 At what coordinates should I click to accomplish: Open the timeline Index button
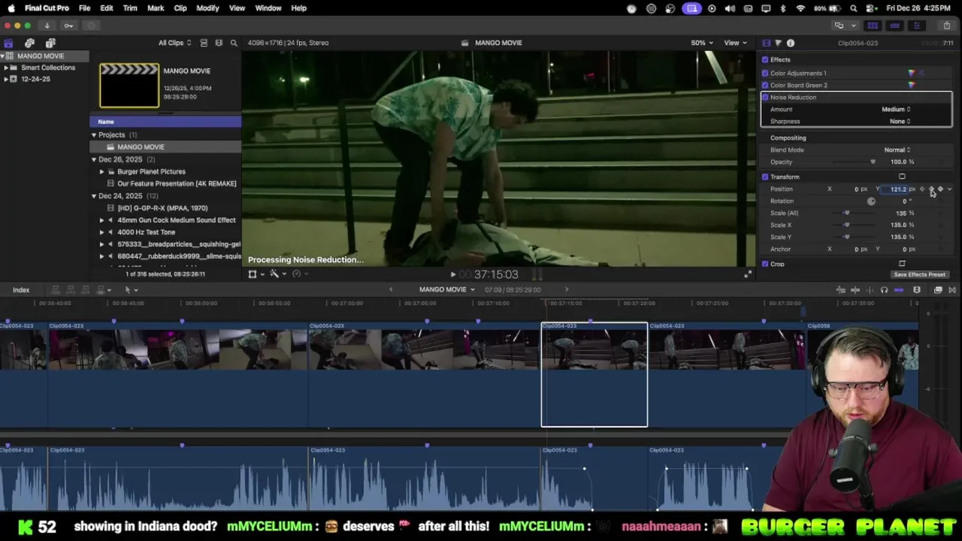coord(21,290)
